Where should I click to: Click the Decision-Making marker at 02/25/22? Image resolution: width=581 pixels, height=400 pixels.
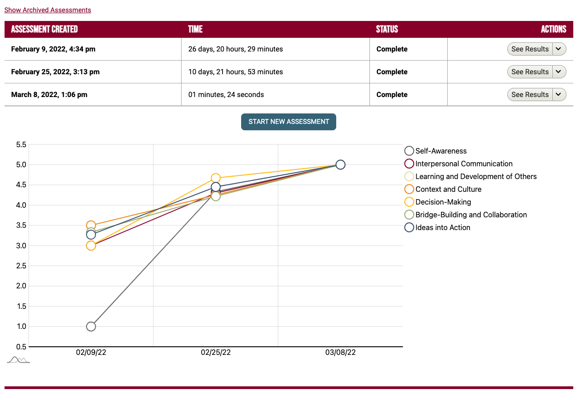click(x=216, y=178)
